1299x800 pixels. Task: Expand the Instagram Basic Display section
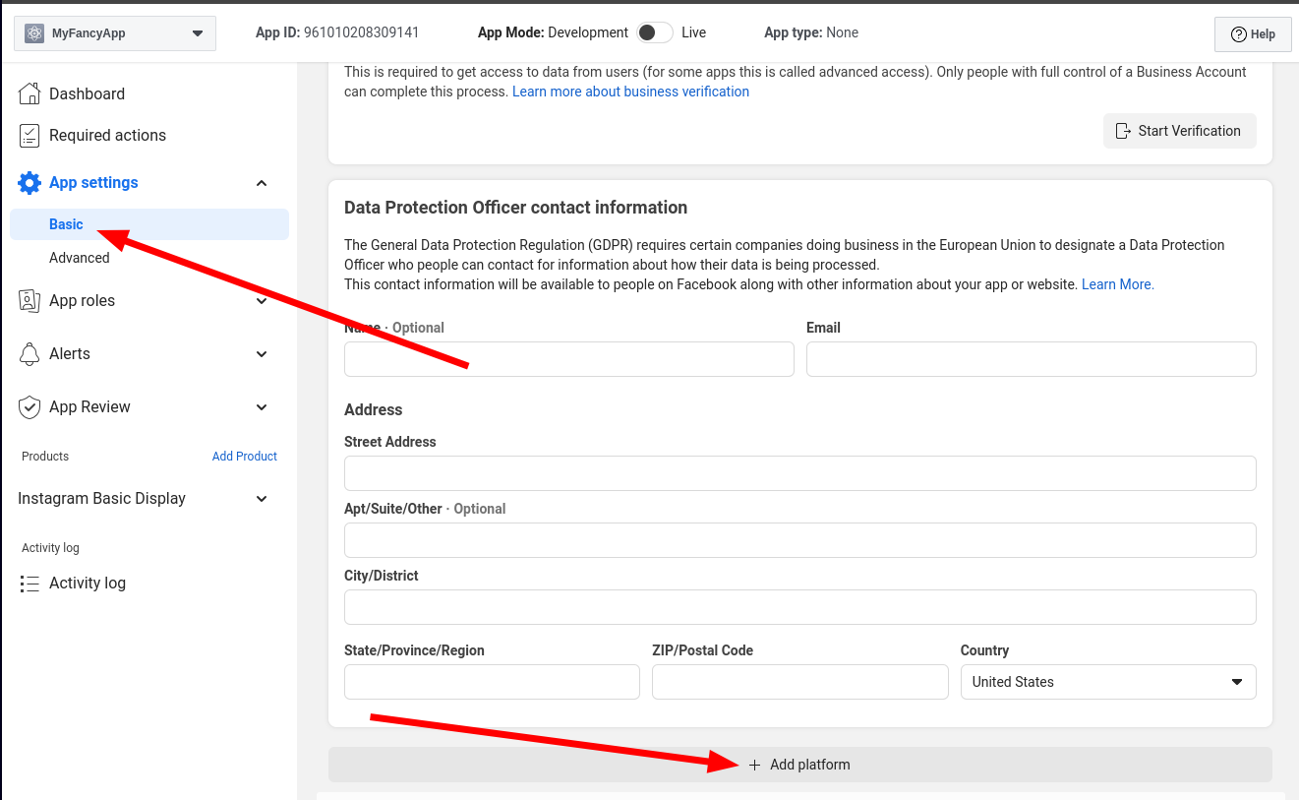262,499
